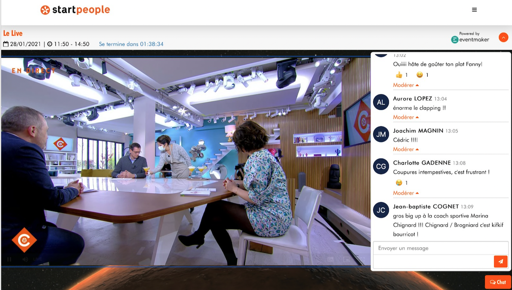Viewport: 512px width, 290px height.
Task: Pause the live video
Action: (x=9, y=260)
